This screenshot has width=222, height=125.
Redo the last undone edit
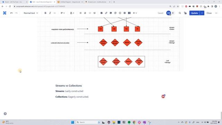pos(16,13)
